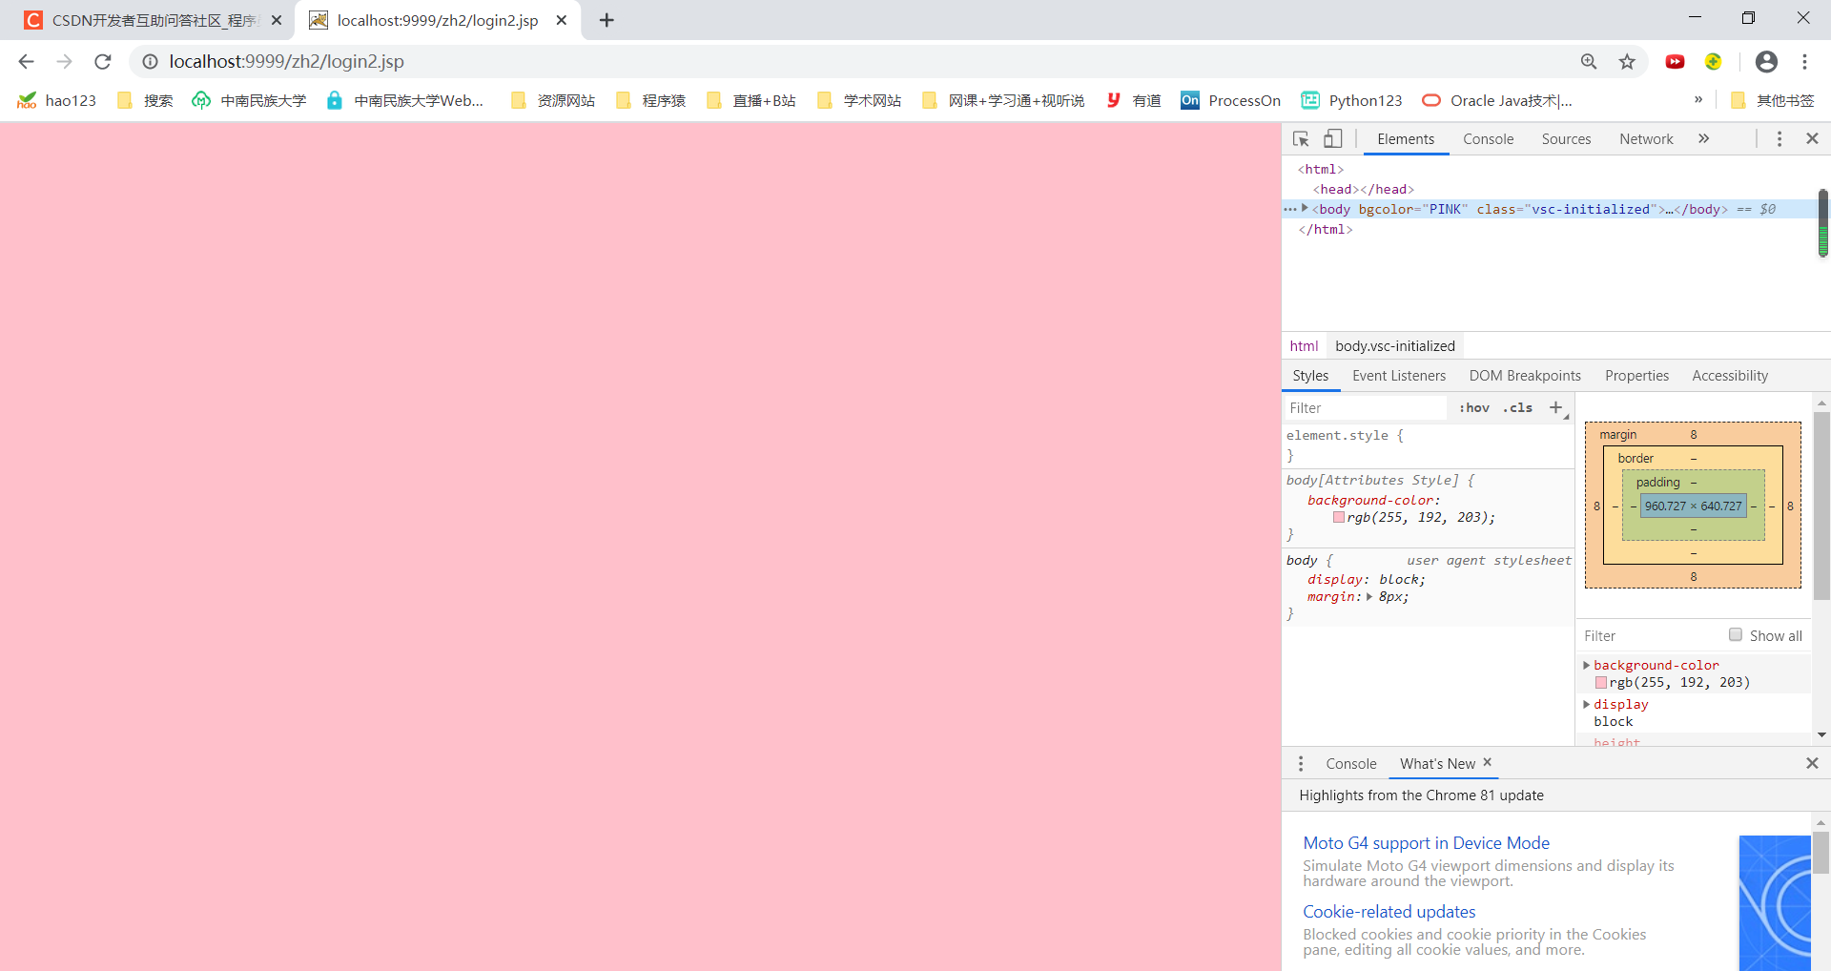Close the What's New drawer tab
This screenshot has width=1831, height=971.
coord(1488,762)
